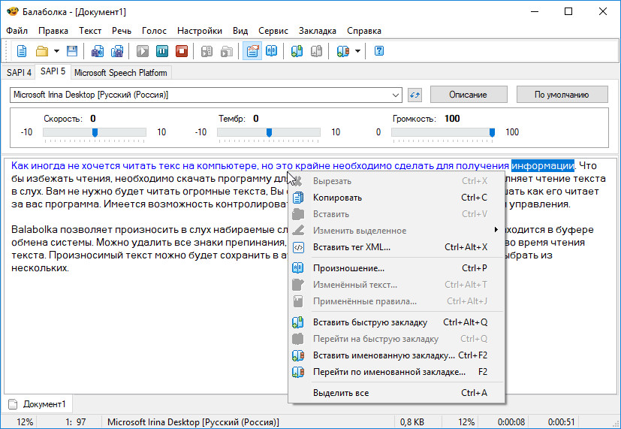Click the Скорость slider handle
621x429 pixels.
[x=95, y=132]
